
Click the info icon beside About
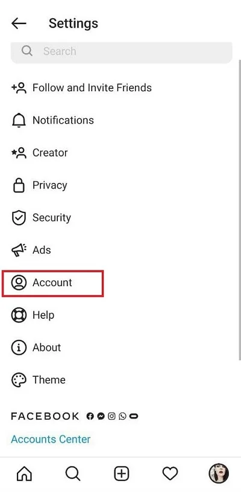19,347
